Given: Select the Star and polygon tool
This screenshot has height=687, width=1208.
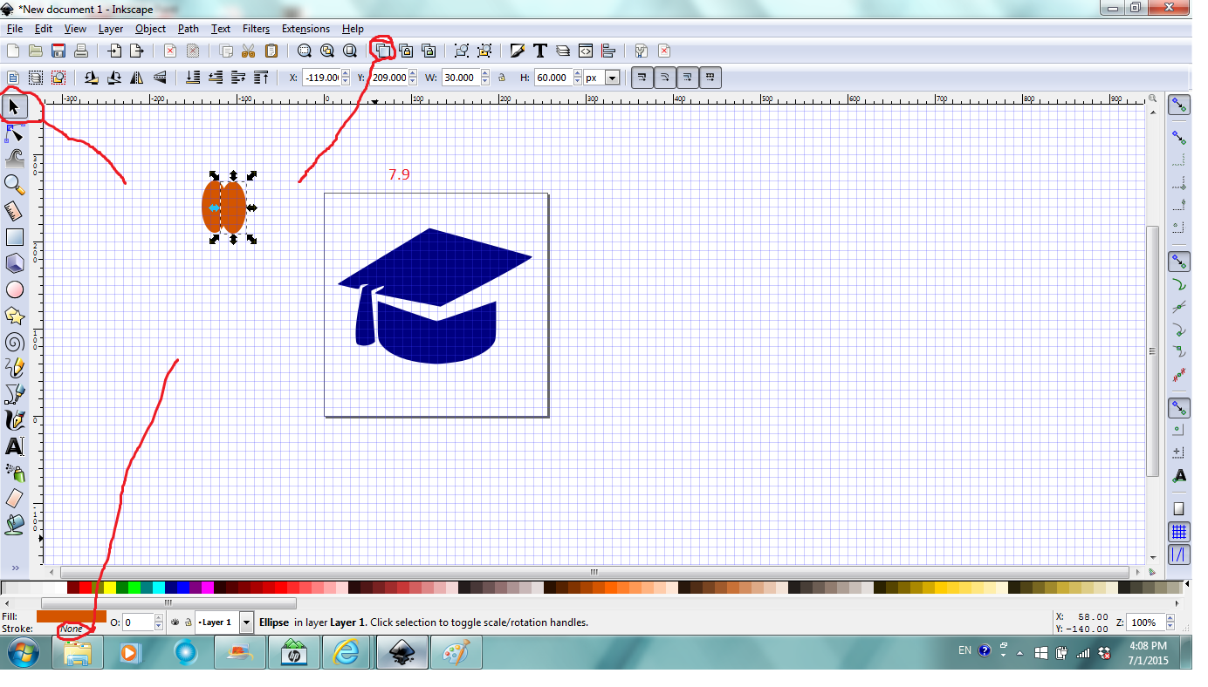Looking at the screenshot, I should pos(14,316).
